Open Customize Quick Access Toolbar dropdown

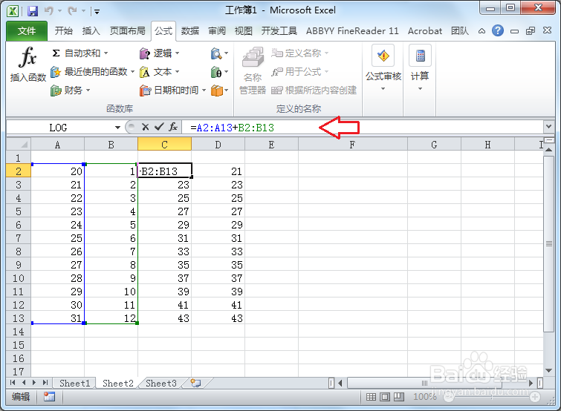click(97, 12)
